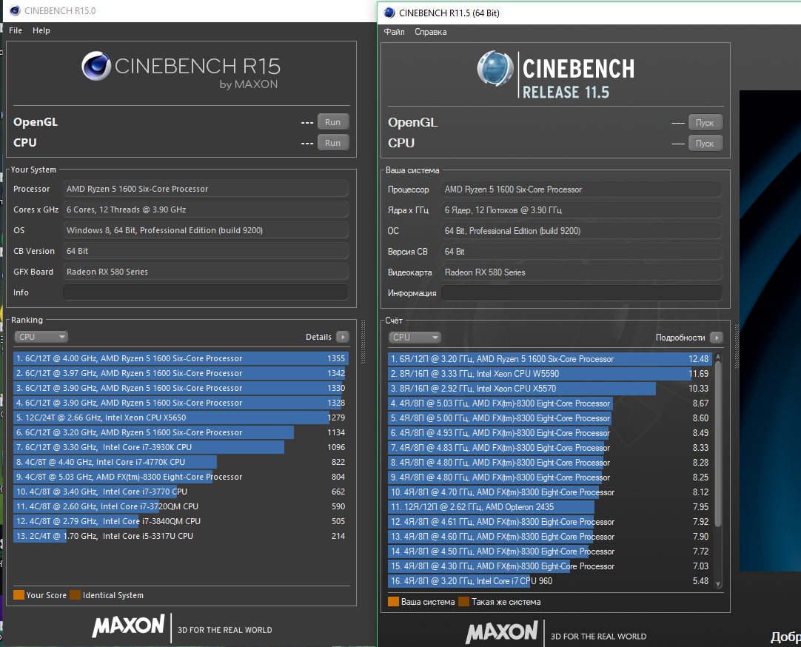
Task: Open the Help menu in Cinebench R15
Action: tap(41, 30)
